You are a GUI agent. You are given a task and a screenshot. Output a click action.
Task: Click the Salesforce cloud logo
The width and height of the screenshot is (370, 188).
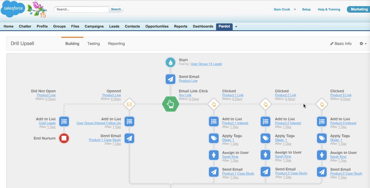click(x=13, y=9)
